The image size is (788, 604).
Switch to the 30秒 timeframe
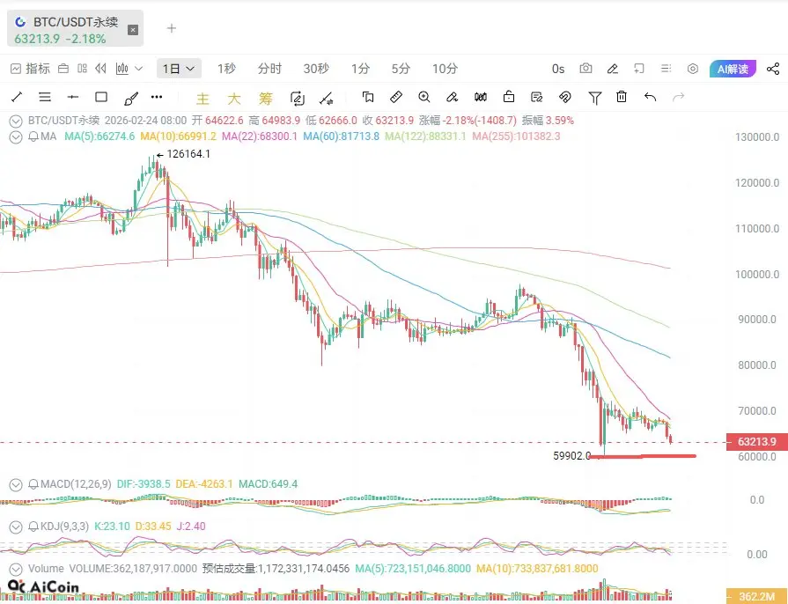316,69
